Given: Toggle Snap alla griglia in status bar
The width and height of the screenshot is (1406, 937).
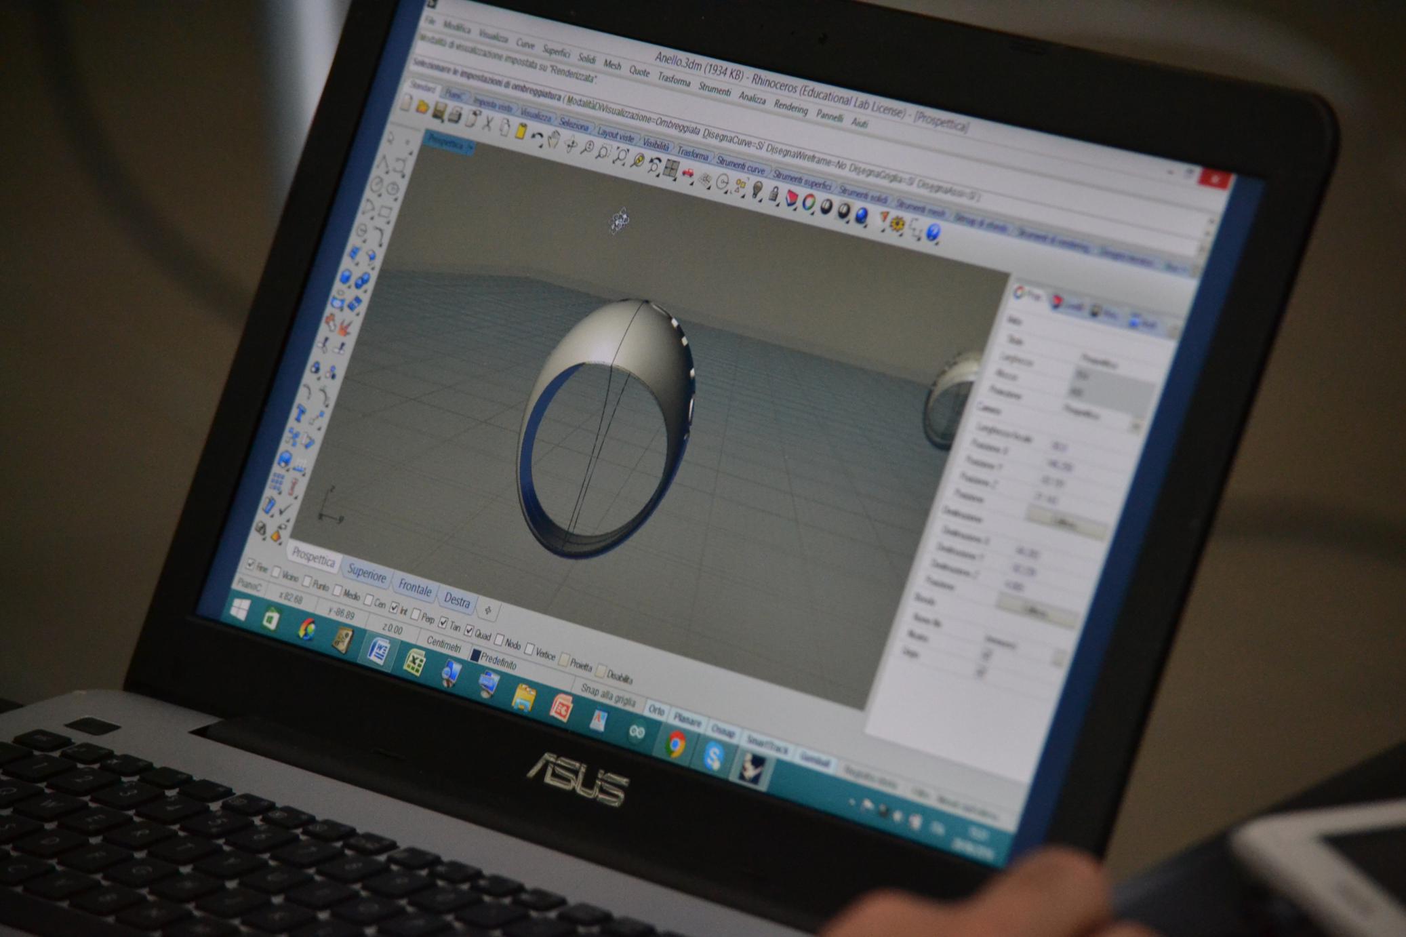Looking at the screenshot, I should pyautogui.click(x=608, y=696).
